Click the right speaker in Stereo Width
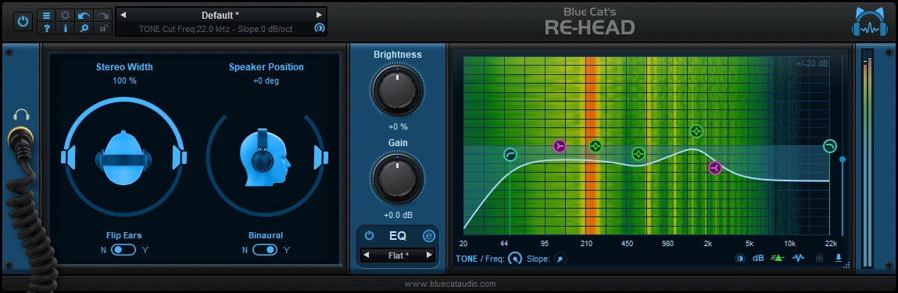This screenshot has width=898, height=293. [179, 157]
